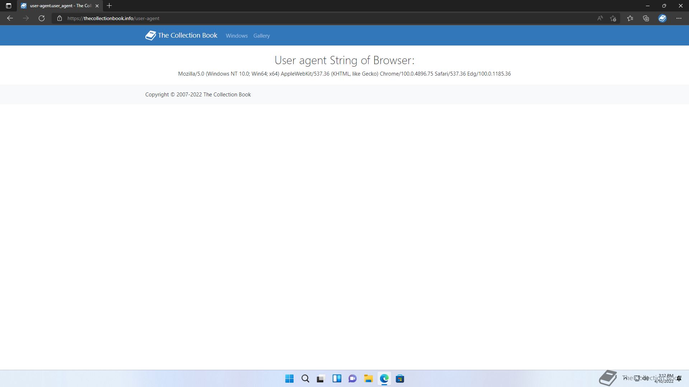This screenshot has height=387, width=689.
Task: Reload the page with Refresh icon
Action: pyautogui.click(x=42, y=18)
